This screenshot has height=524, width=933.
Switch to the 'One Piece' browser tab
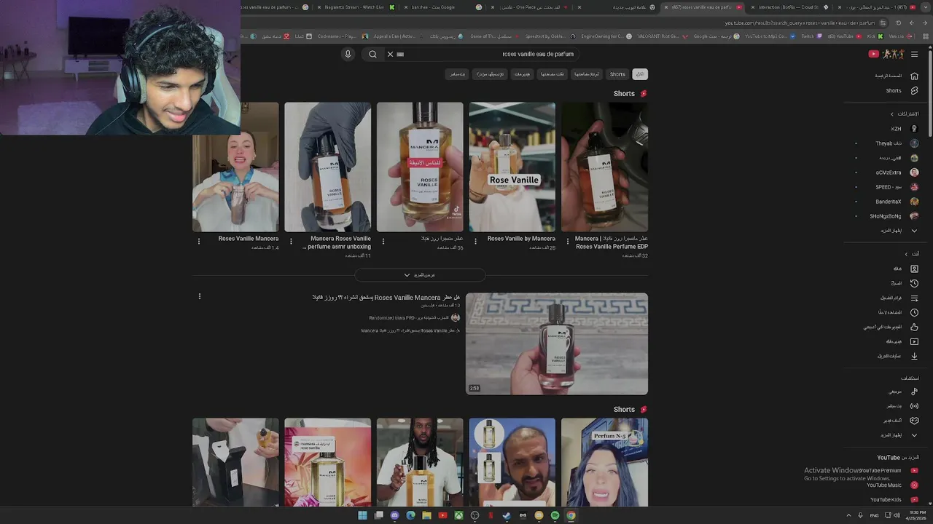(530, 7)
